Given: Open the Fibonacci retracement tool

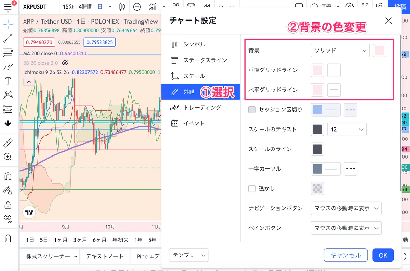Looking at the screenshot, I should point(8,53).
